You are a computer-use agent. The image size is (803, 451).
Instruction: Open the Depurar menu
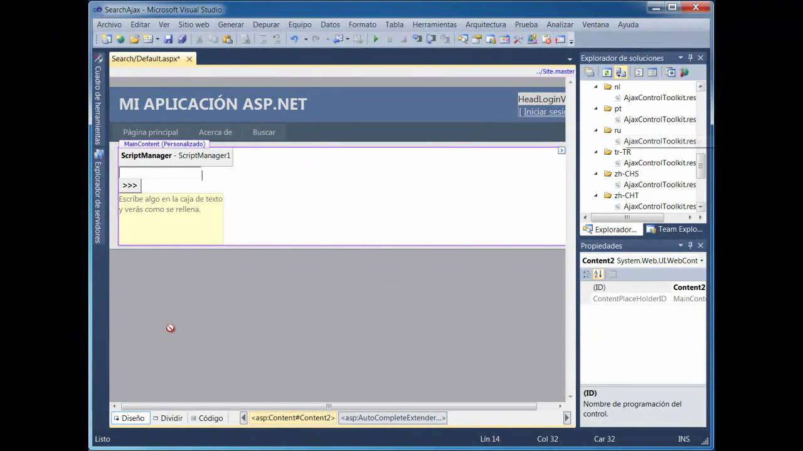[x=266, y=24]
